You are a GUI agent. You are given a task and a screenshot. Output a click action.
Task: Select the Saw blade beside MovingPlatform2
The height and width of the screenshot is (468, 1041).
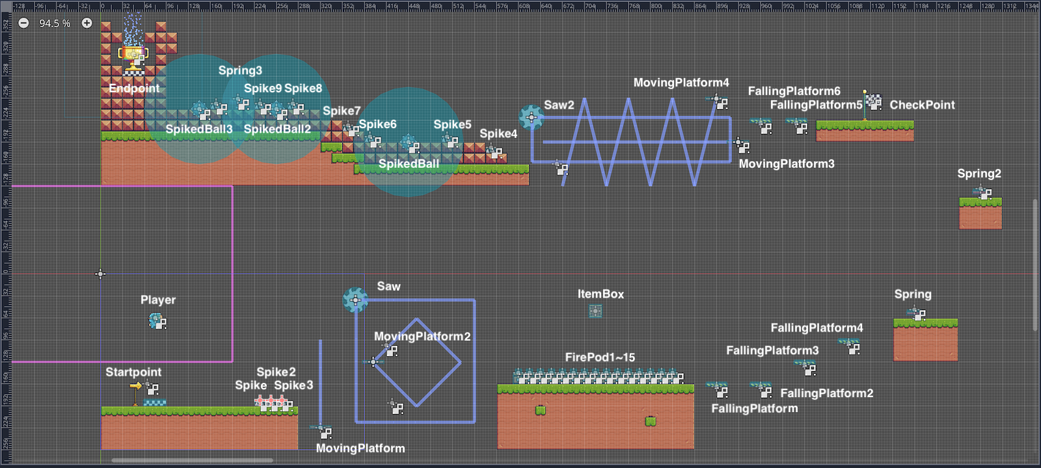point(355,300)
